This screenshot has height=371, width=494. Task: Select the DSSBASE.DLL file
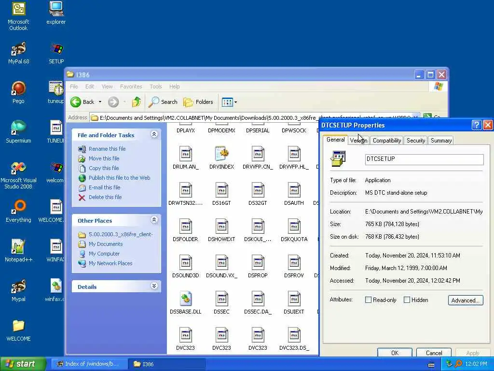pyautogui.click(x=186, y=303)
